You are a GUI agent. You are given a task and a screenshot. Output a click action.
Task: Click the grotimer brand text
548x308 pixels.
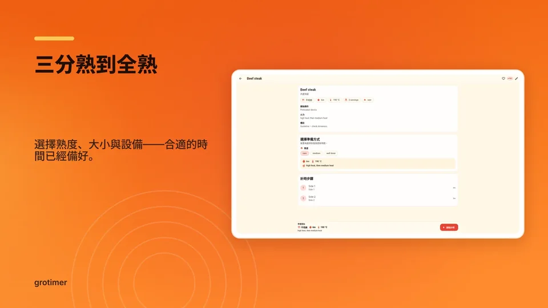tap(51, 282)
